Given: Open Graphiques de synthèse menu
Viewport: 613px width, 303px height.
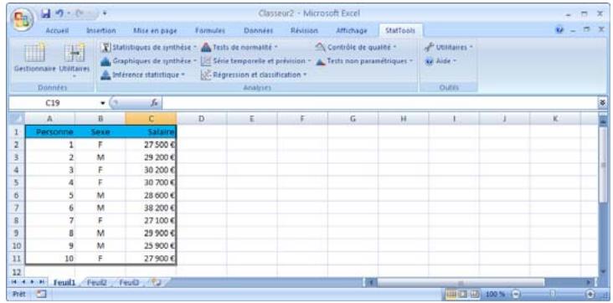Looking at the screenshot, I should click(x=148, y=61).
